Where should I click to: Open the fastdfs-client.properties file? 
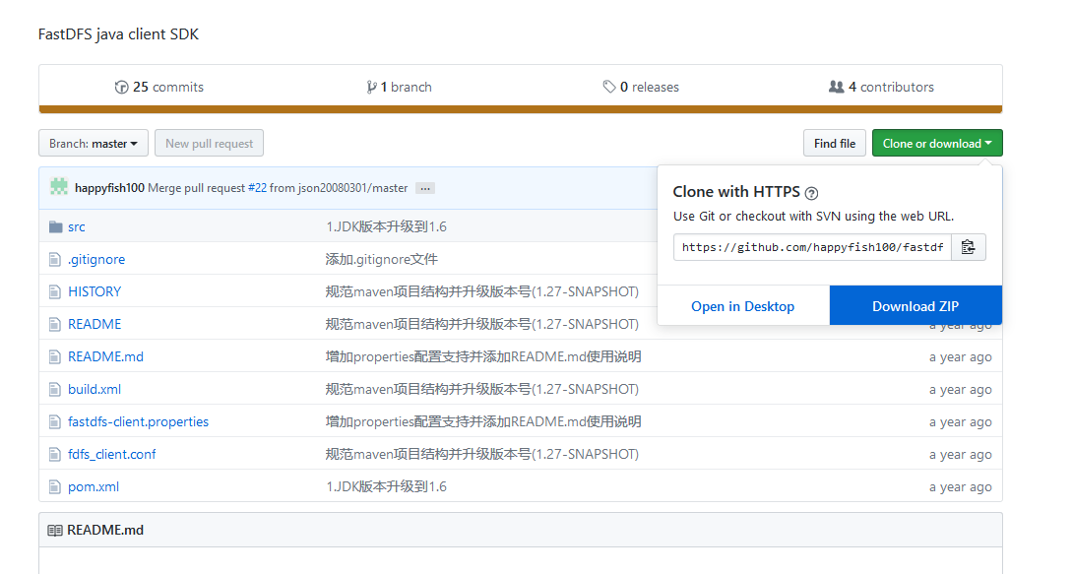138,421
